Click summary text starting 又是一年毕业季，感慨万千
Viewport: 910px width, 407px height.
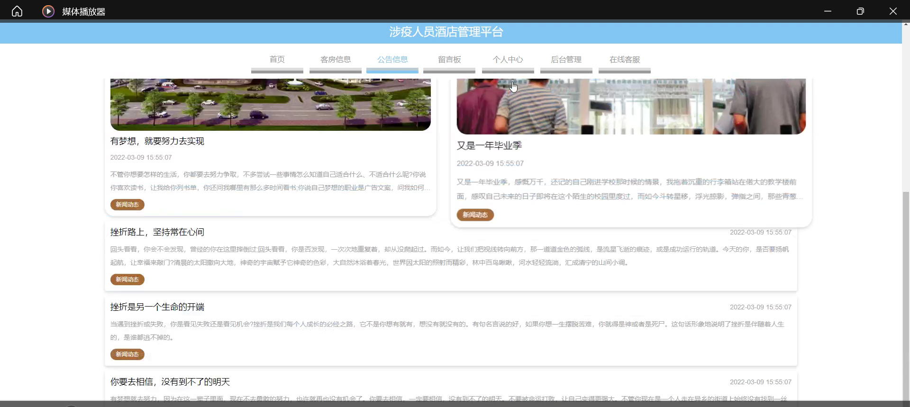tap(630, 189)
